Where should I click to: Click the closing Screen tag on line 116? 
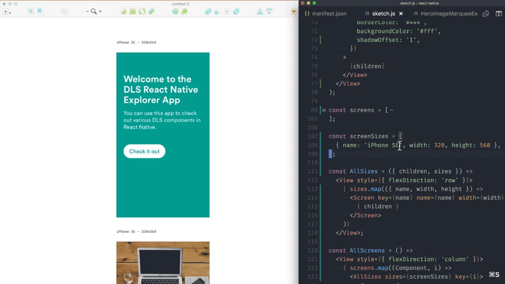[x=365, y=215]
